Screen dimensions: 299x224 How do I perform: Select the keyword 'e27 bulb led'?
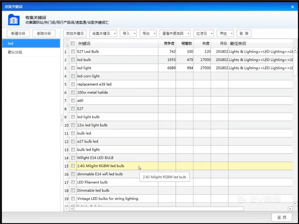88,142
